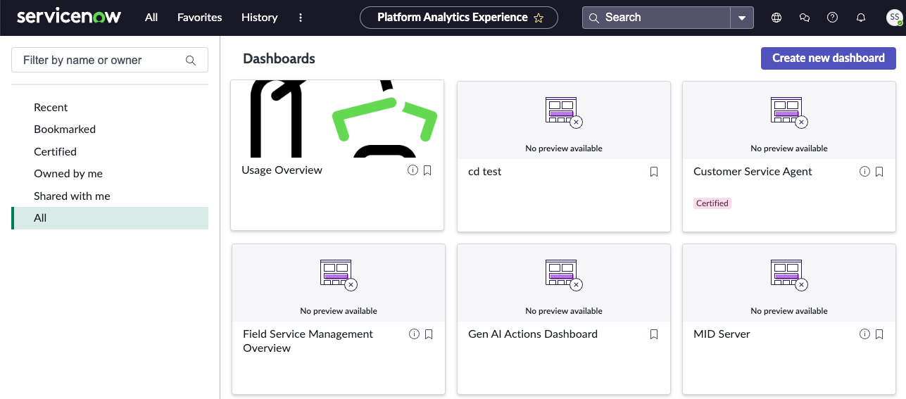
Task: Open Field Service Management Overview title
Action: coord(308,341)
